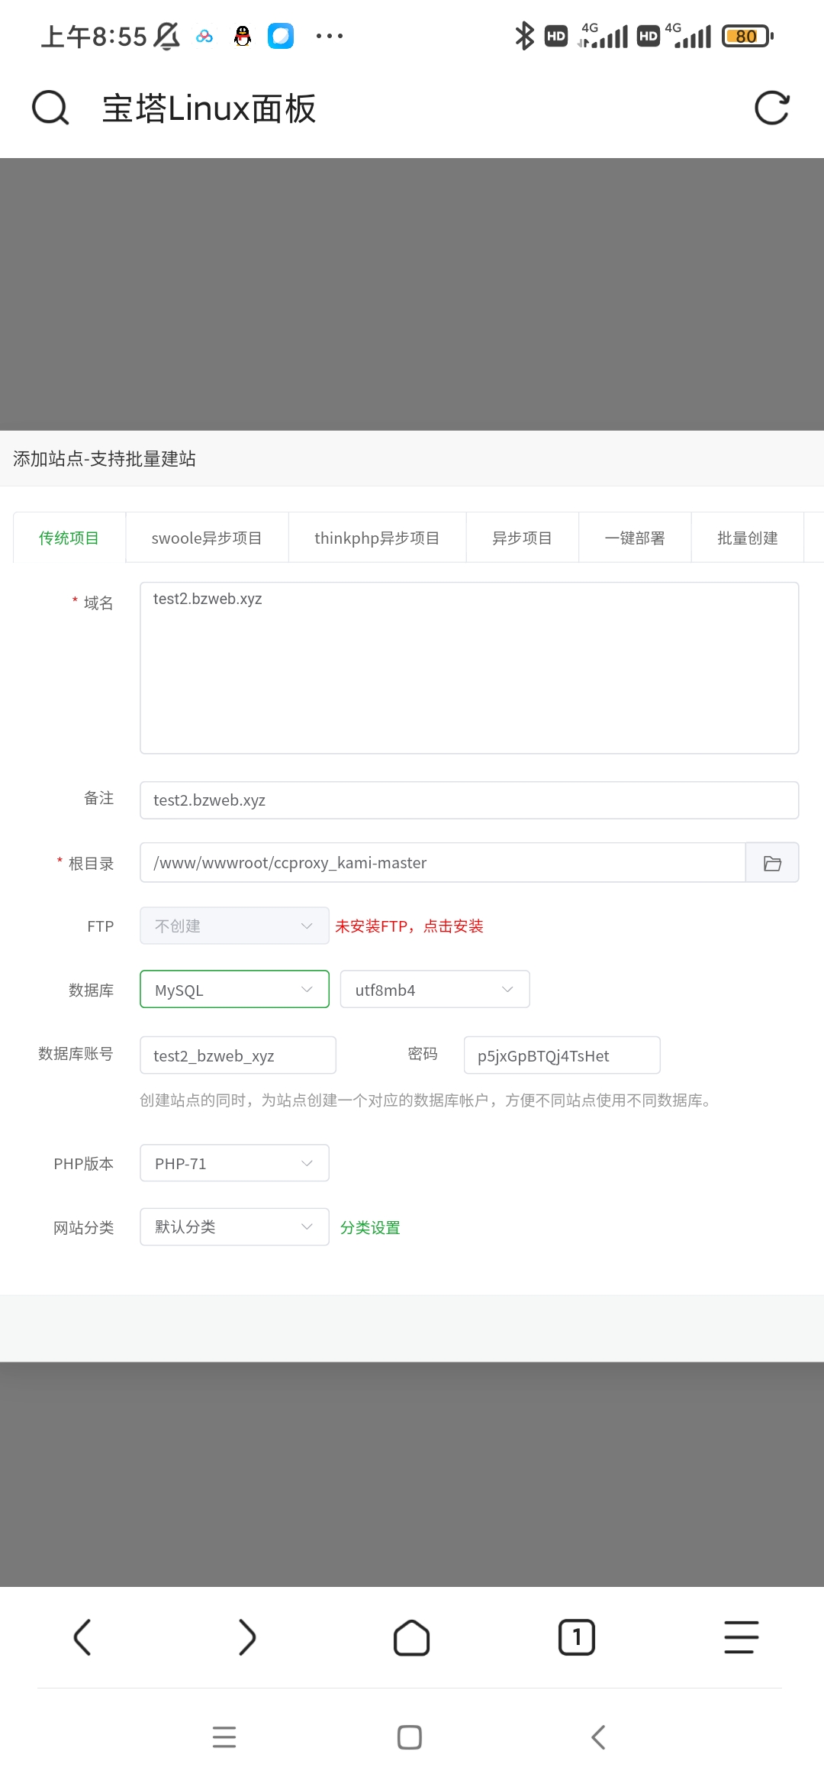The height and width of the screenshot is (1787, 824).
Task: Tap Android system back chevron
Action: pyautogui.click(x=599, y=1737)
